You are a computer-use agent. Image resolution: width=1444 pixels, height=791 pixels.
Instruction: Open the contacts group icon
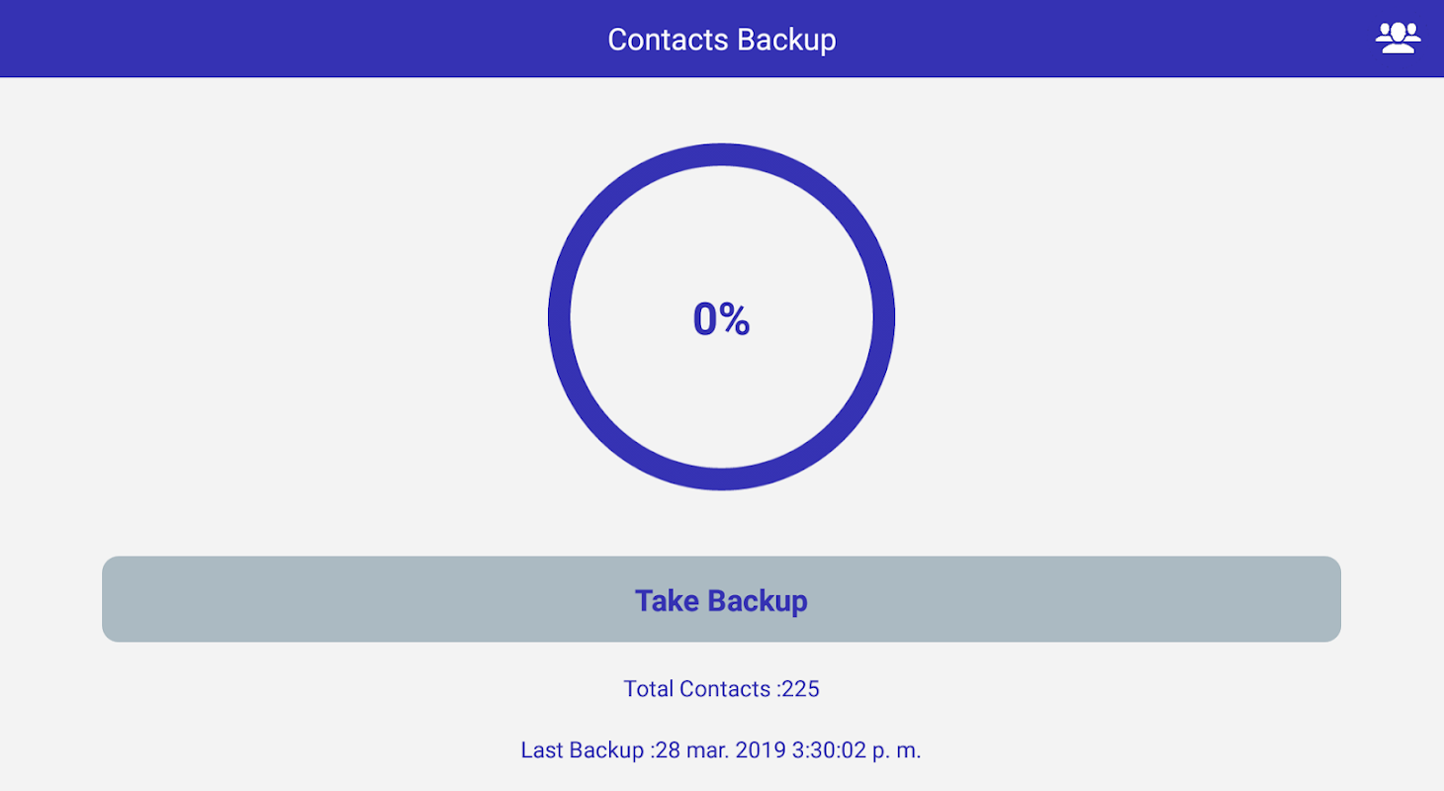pyautogui.click(x=1398, y=38)
